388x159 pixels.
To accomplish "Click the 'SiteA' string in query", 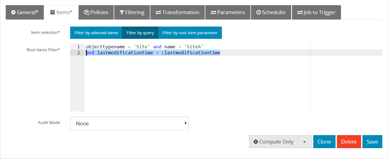I will [x=194, y=47].
